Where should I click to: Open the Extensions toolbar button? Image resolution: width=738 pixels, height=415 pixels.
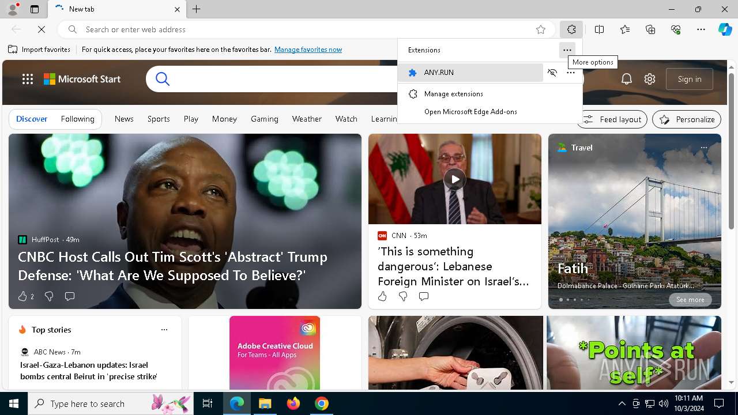coord(571,29)
